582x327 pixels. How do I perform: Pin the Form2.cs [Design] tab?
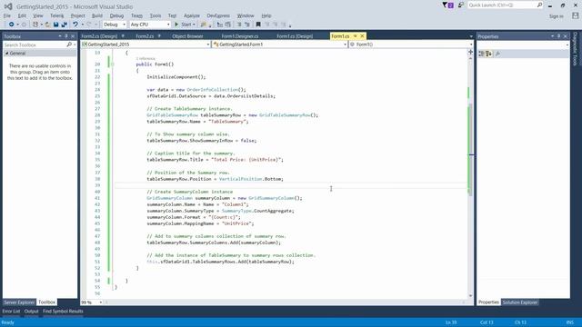(x=123, y=36)
